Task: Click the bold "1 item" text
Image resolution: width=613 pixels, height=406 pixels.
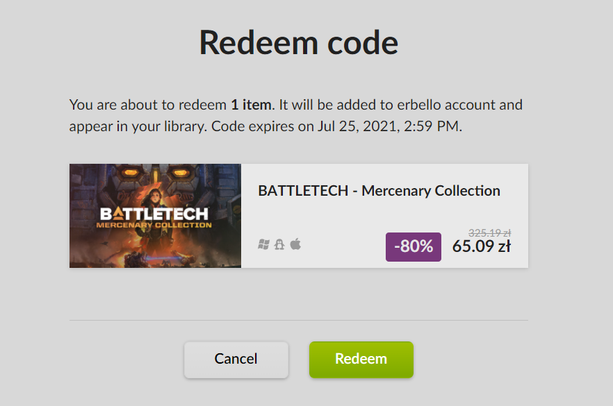Action: [251, 105]
